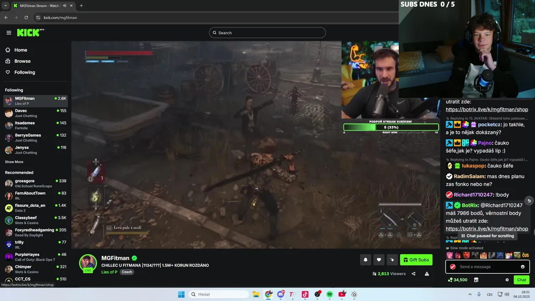535x301 pixels.
Task: Click the green Chat send button
Action: click(x=522, y=280)
